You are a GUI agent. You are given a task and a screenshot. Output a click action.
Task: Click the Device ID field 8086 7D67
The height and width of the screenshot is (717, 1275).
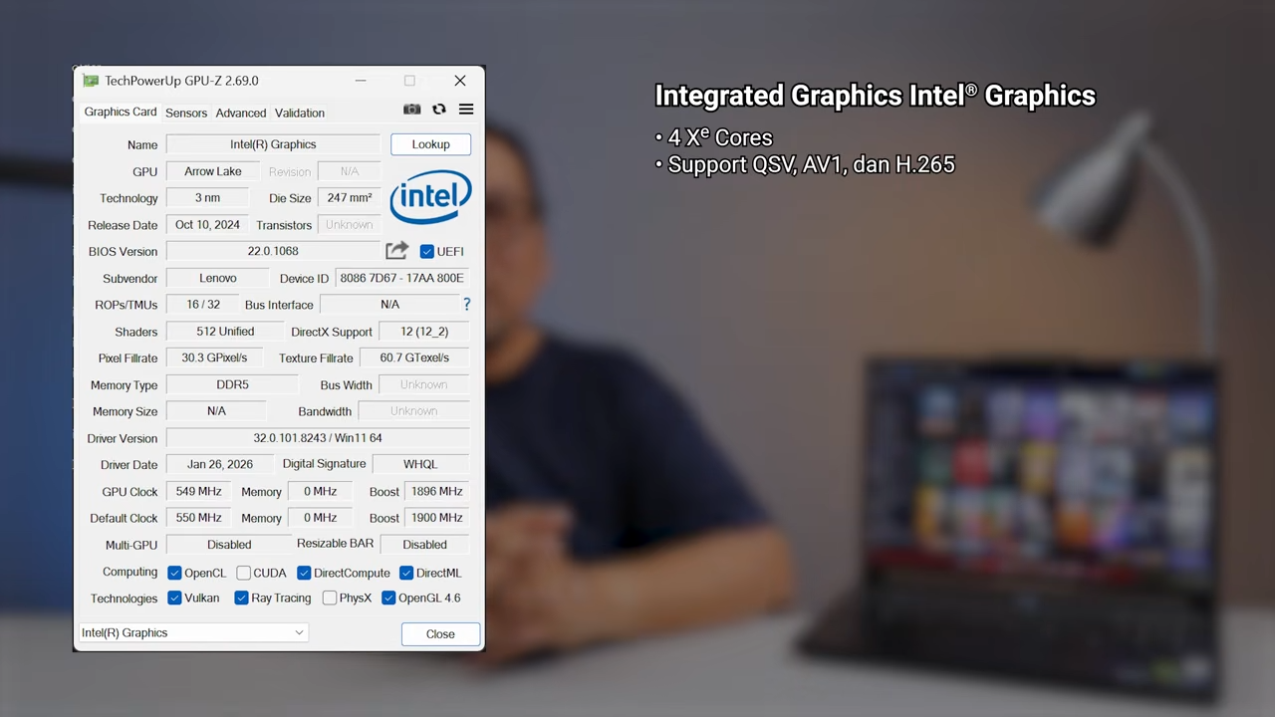[401, 278]
